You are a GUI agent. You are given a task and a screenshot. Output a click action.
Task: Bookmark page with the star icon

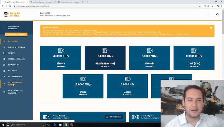200,6
